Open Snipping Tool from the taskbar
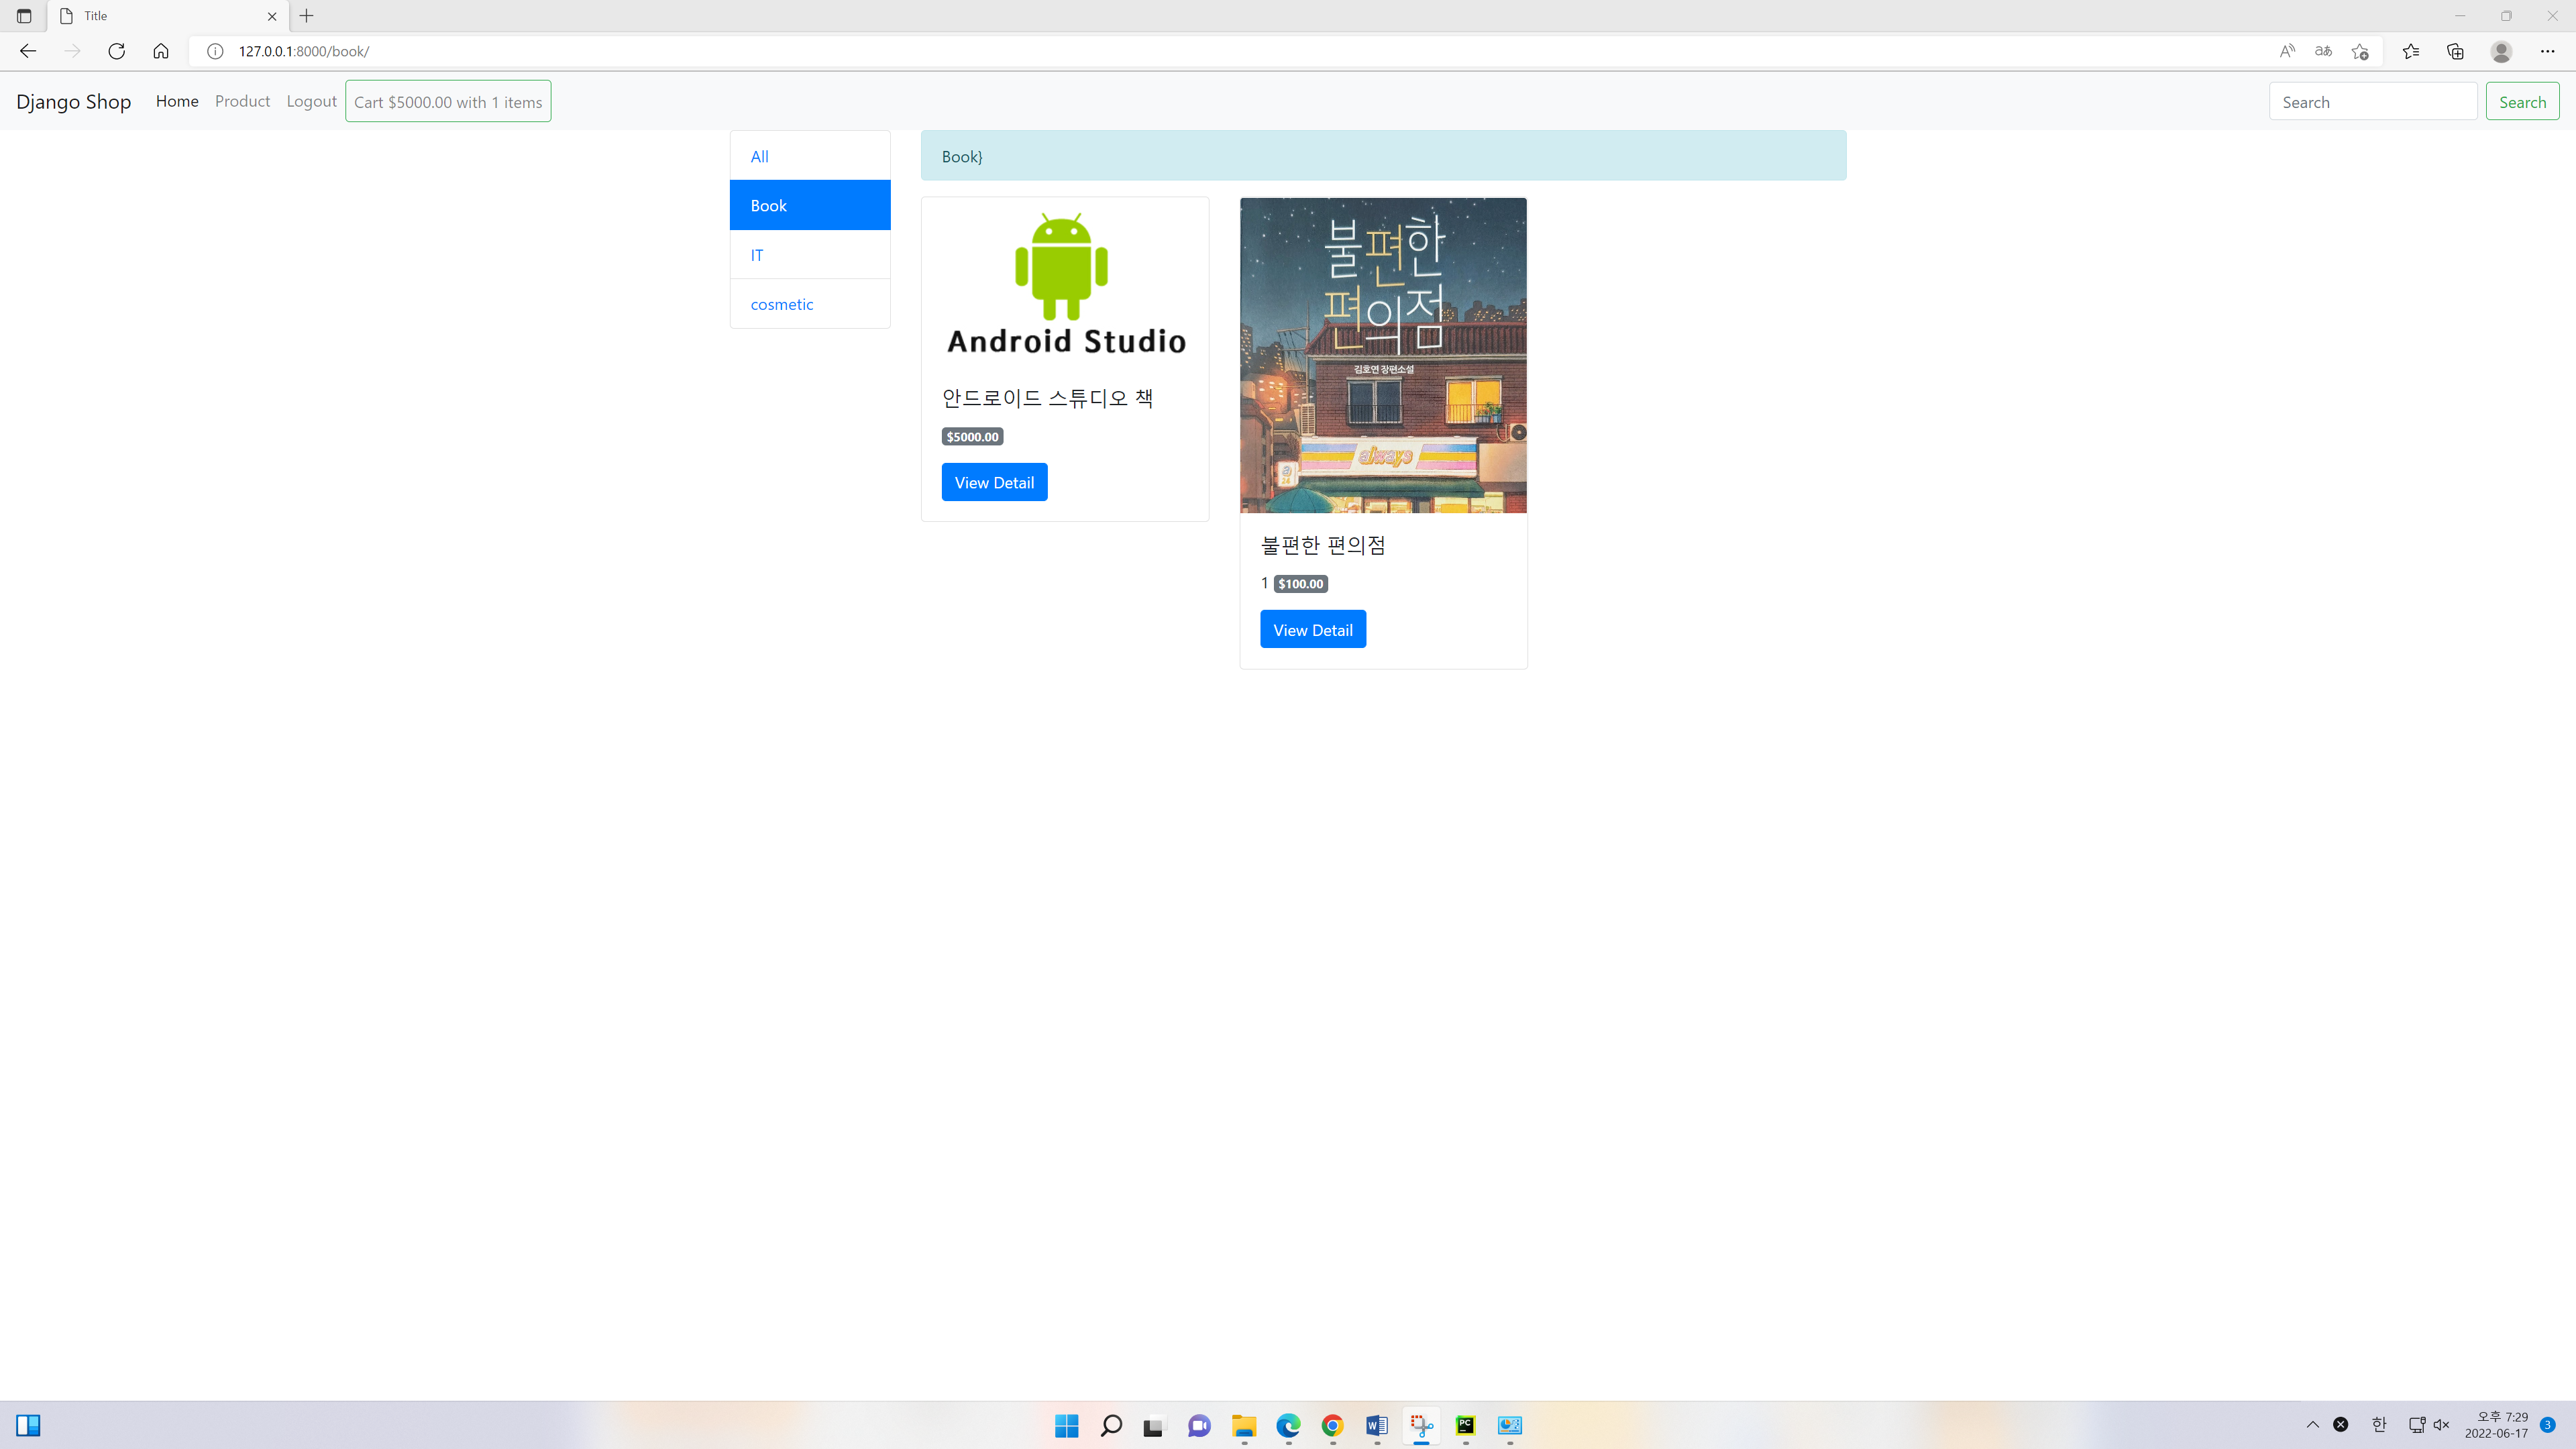2576x1449 pixels. (x=1420, y=1426)
